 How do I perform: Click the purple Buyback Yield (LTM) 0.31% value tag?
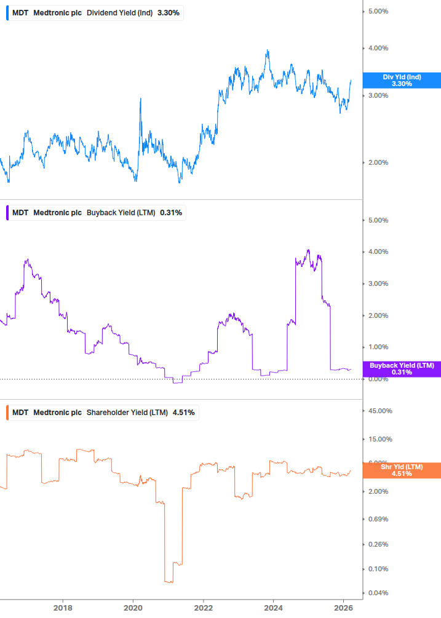pyautogui.click(x=402, y=369)
